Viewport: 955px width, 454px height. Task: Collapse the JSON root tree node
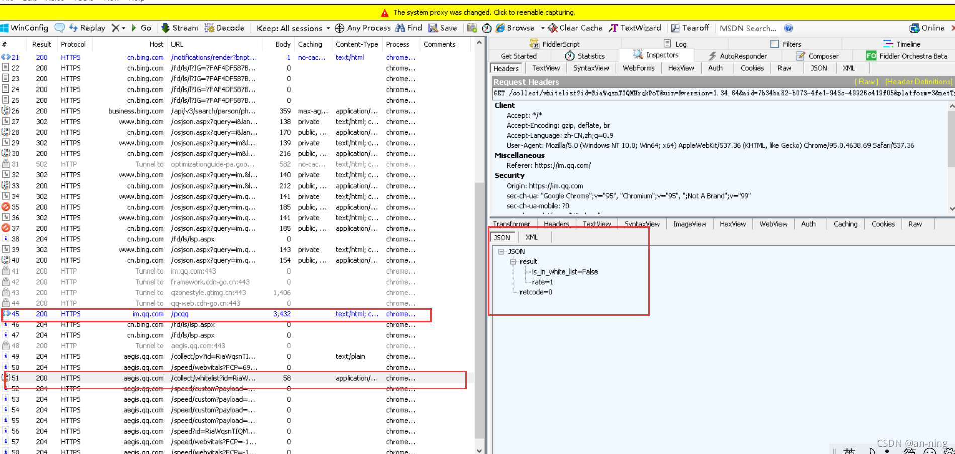pyautogui.click(x=501, y=252)
